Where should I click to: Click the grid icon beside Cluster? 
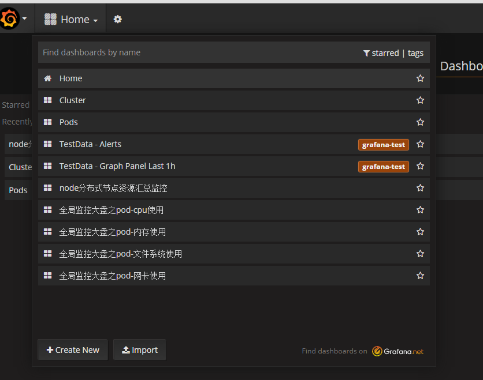tap(48, 100)
